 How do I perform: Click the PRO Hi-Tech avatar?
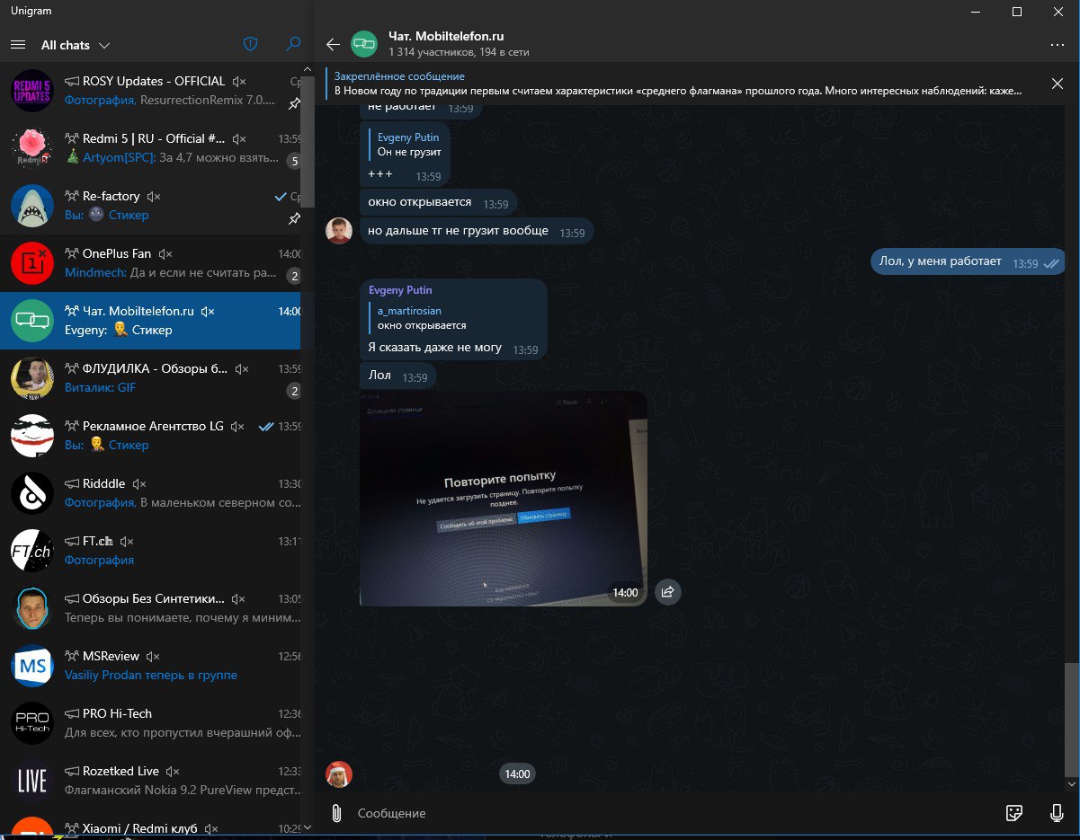[x=32, y=723]
